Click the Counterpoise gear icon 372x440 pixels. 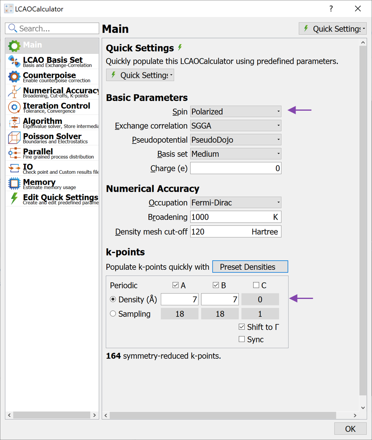14,76
